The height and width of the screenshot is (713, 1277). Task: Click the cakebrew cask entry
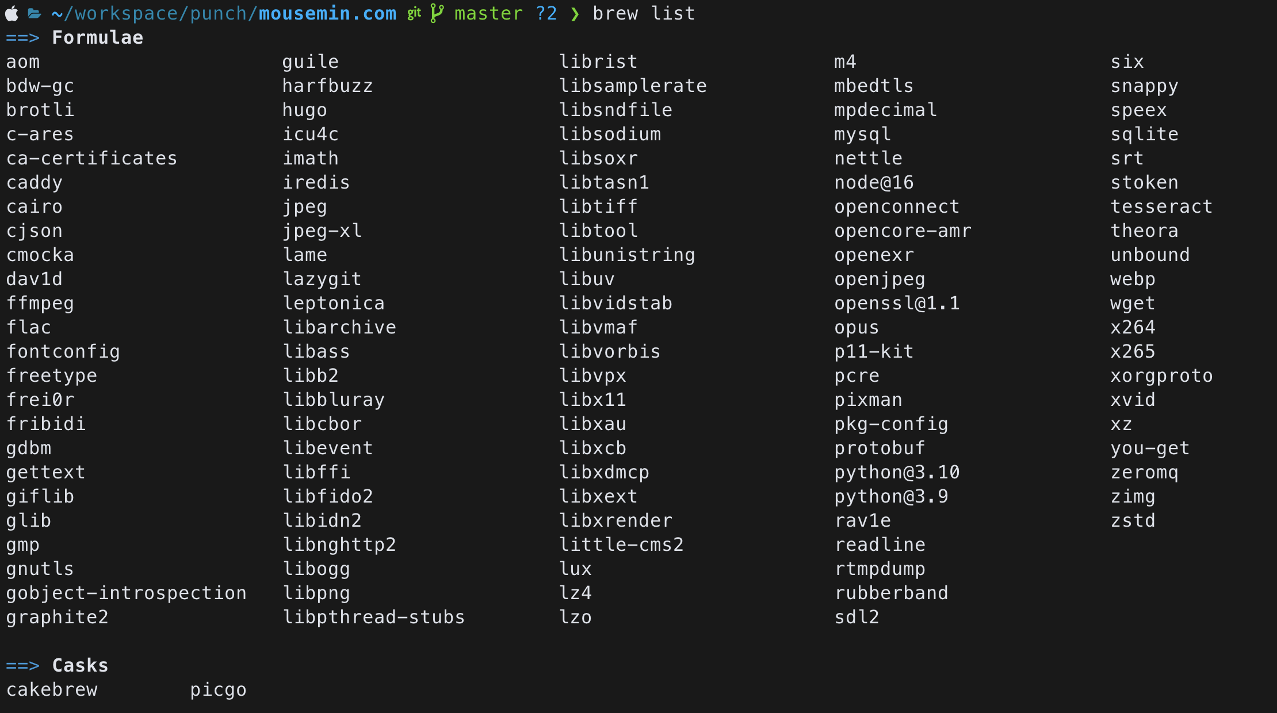pyautogui.click(x=52, y=689)
